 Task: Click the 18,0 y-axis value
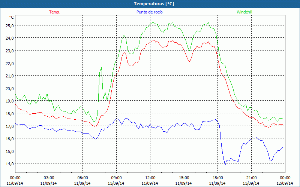tap(10, 114)
